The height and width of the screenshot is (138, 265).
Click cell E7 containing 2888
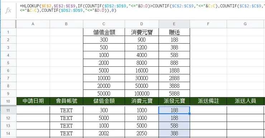pos(174,78)
